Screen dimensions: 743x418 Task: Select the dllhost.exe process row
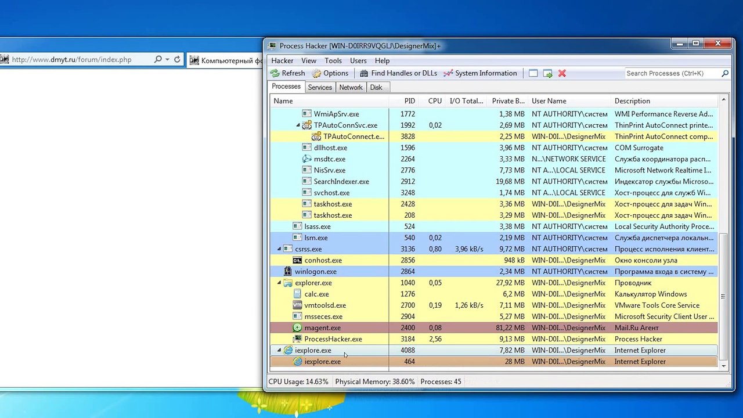point(494,148)
